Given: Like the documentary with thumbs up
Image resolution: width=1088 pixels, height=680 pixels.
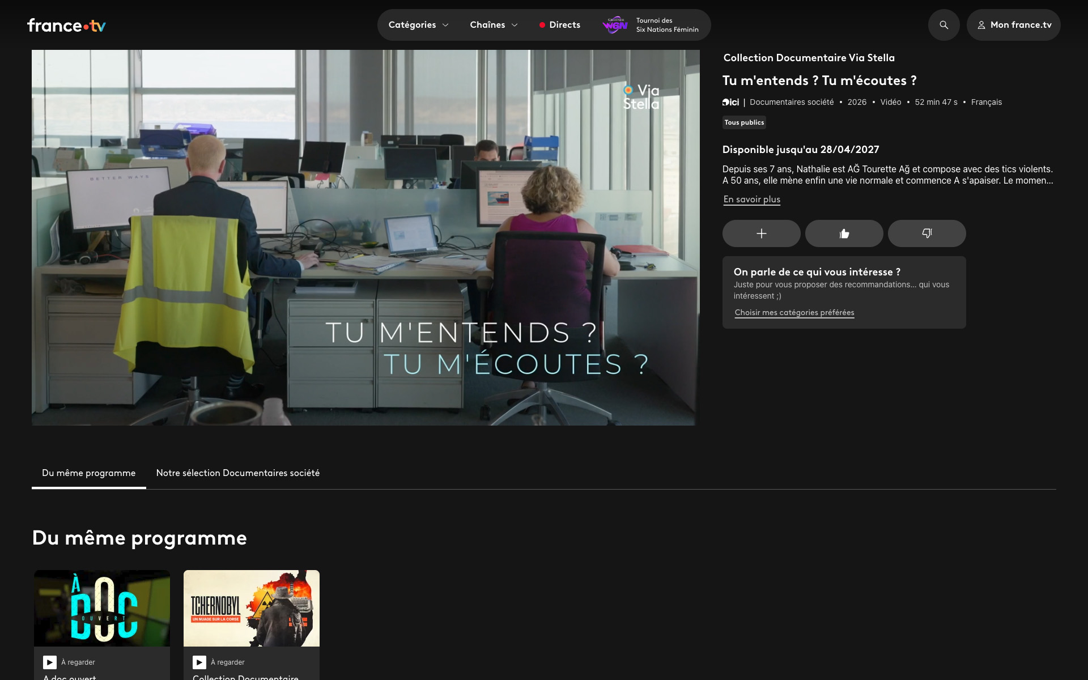Looking at the screenshot, I should (x=844, y=233).
